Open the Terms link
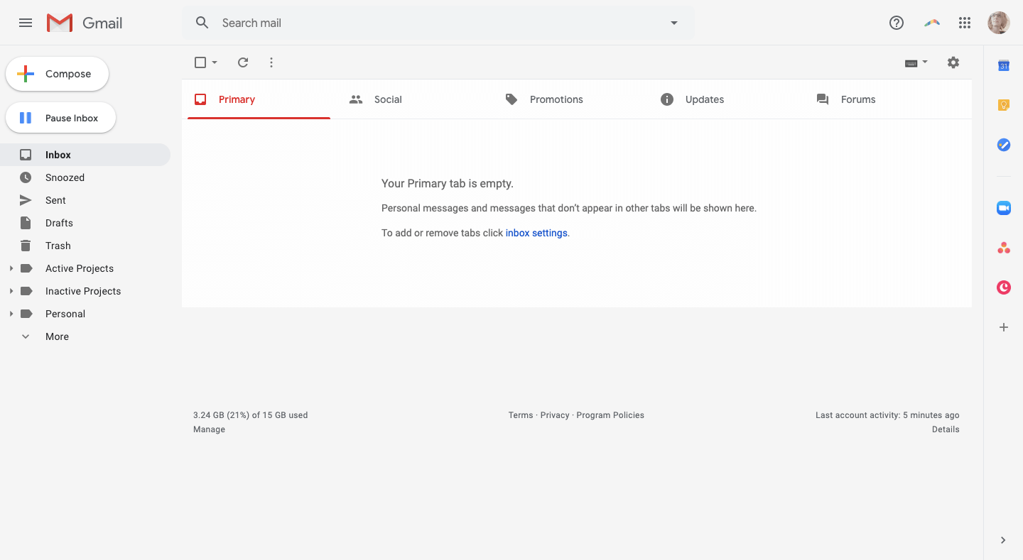1023x560 pixels. (x=521, y=415)
